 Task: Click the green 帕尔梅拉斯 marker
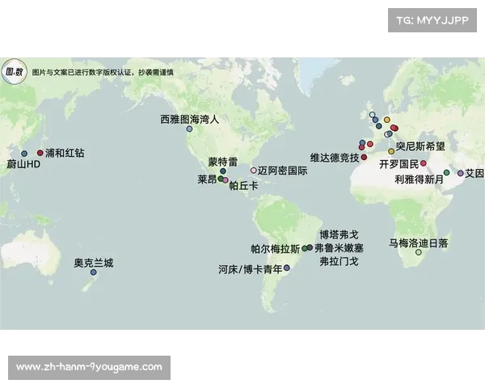pos(305,248)
